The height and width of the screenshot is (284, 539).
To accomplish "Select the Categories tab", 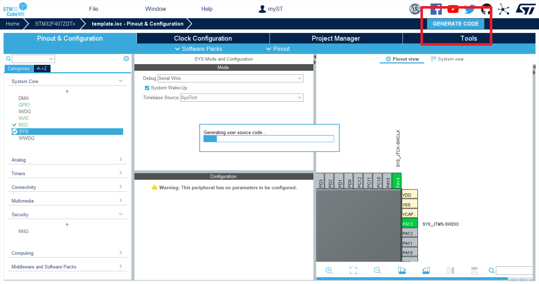I will tap(19, 68).
